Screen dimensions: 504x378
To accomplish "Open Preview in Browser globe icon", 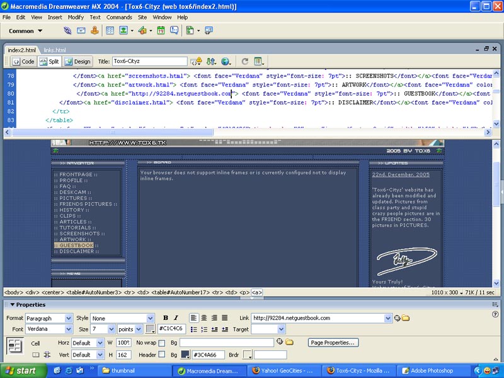I will pos(226,61).
